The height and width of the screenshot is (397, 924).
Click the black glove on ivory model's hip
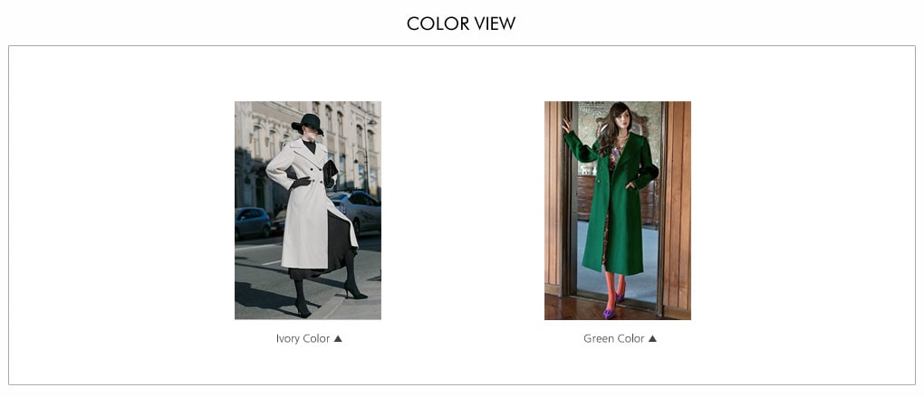[x=301, y=182]
